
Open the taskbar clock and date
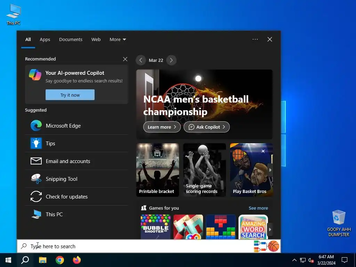coord(326,260)
